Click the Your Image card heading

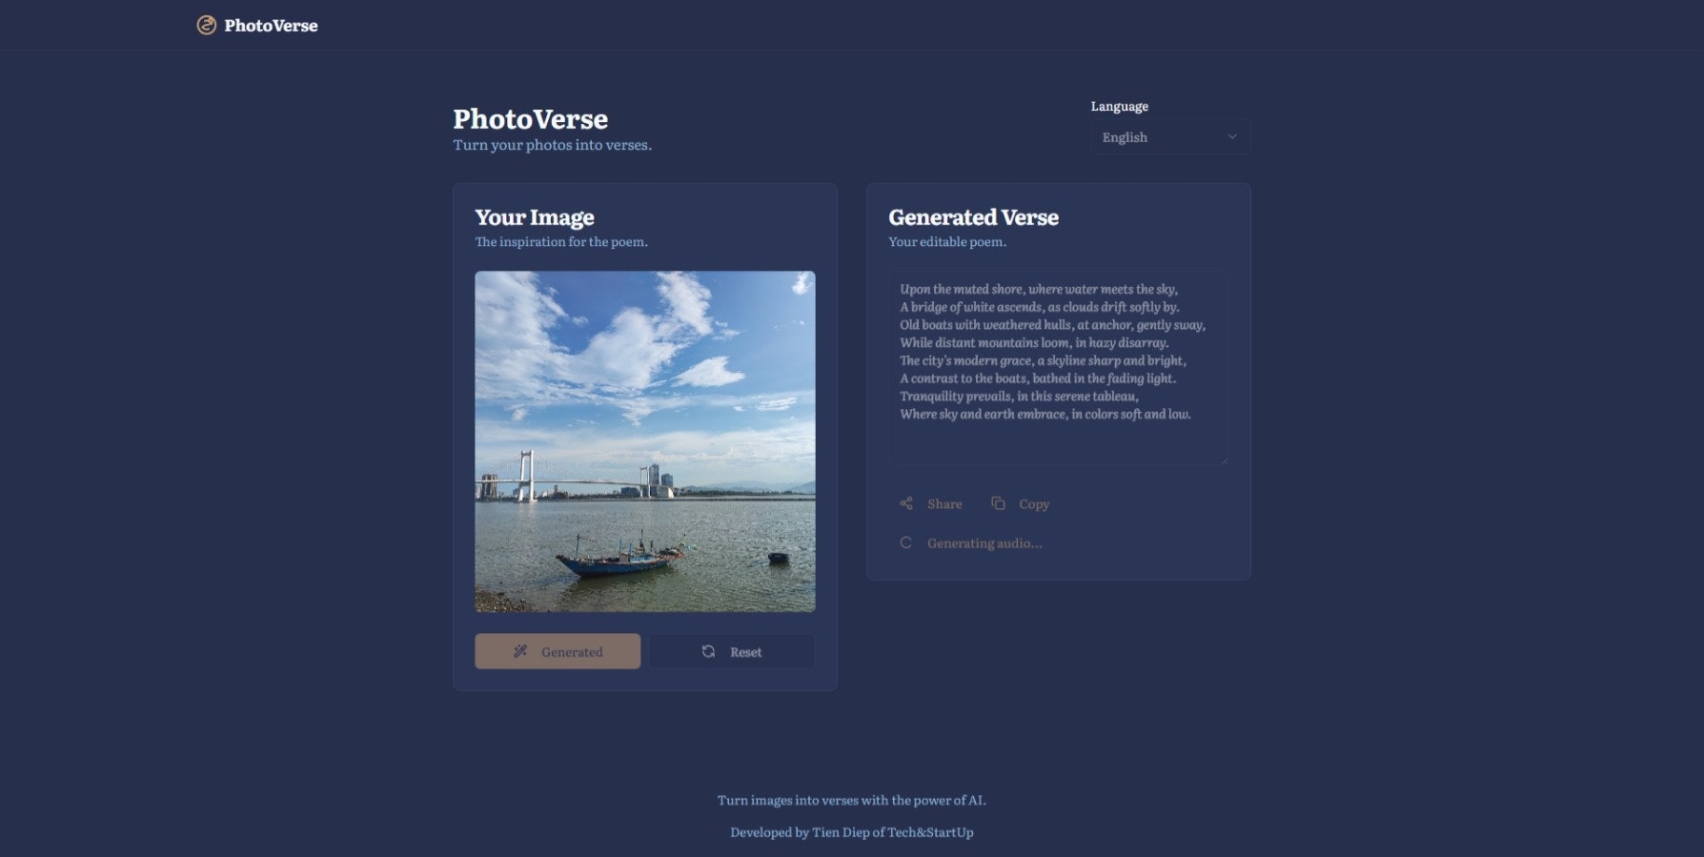(x=535, y=217)
